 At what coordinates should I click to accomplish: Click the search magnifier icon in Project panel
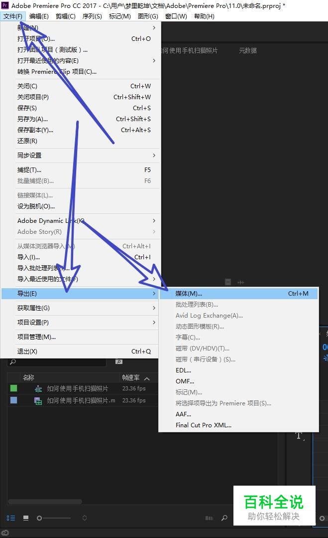tap(12, 361)
